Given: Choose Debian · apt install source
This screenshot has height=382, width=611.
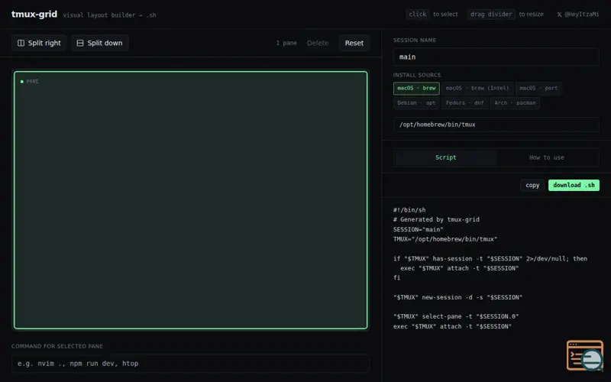Looking at the screenshot, I should tap(416, 103).
